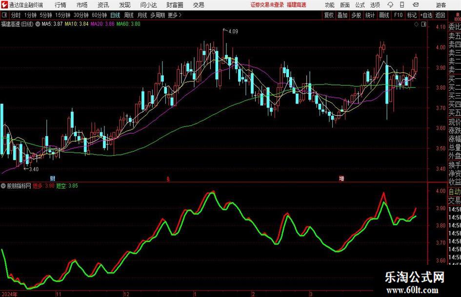The height and width of the screenshot is (297, 461).
Task: Select the 60分钟 period tab
Action: click(x=100, y=15)
